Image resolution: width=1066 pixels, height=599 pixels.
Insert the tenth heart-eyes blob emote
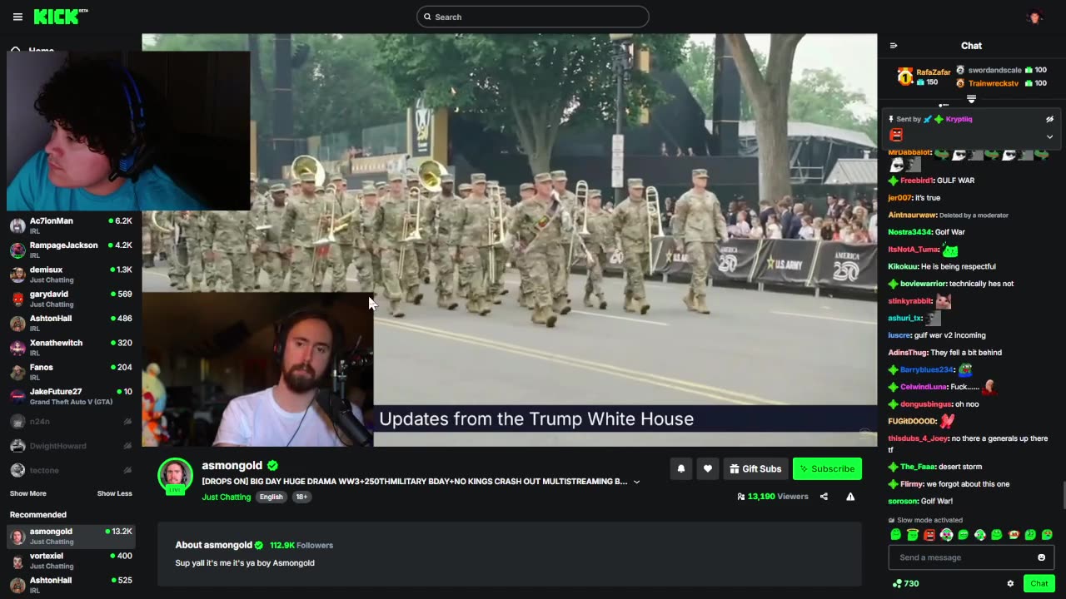pyautogui.click(x=1047, y=535)
